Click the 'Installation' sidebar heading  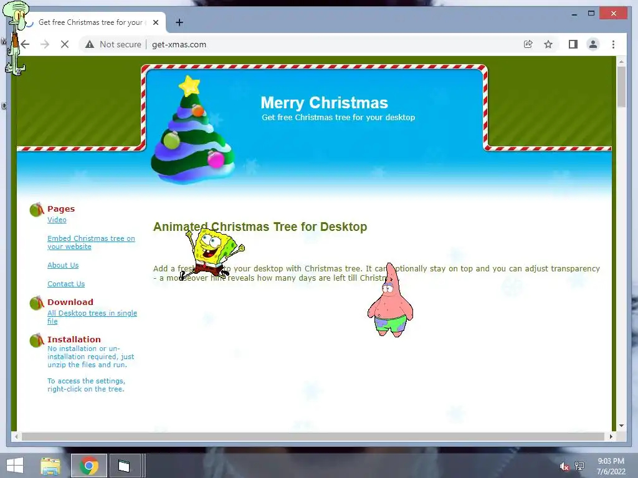[x=74, y=339]
